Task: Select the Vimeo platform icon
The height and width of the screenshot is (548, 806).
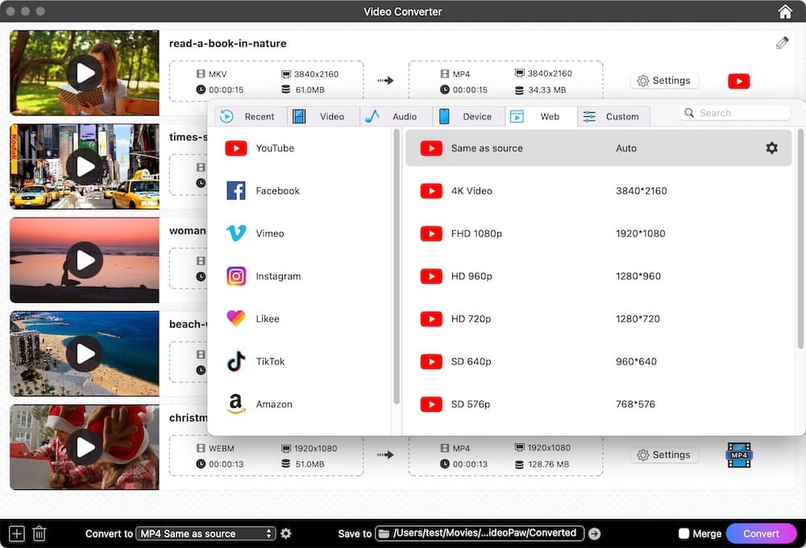Action: pos(235,233)
